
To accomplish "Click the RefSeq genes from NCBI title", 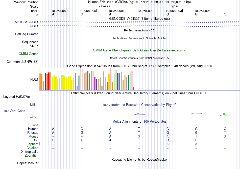I will (x=139, y=30).
